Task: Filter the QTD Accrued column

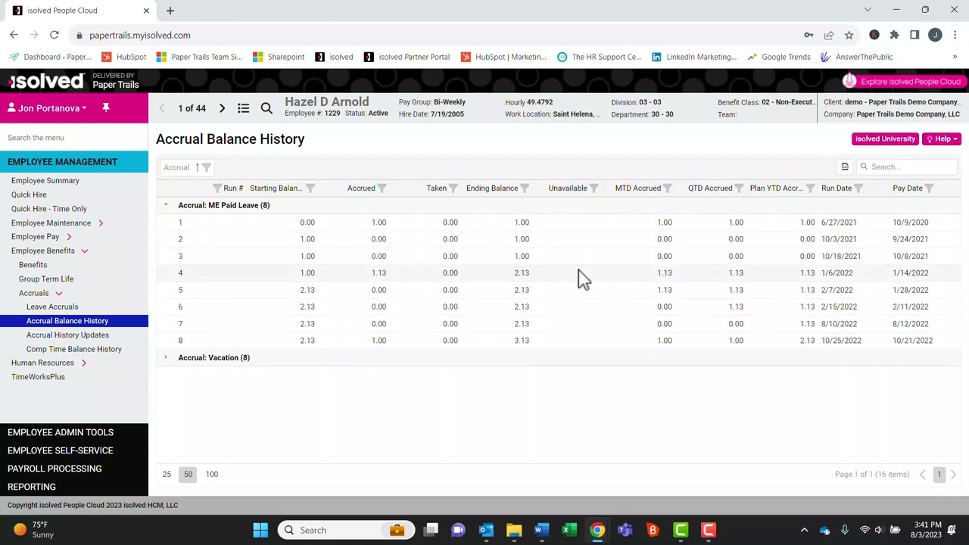Action: 739,188
